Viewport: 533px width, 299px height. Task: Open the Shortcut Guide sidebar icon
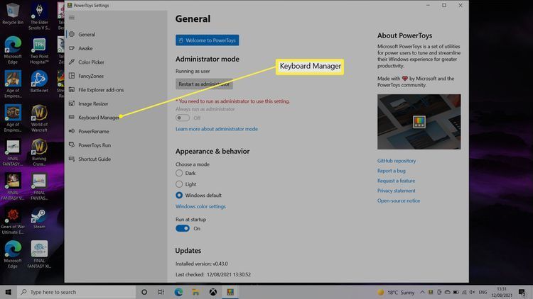(x=71, y=159)
